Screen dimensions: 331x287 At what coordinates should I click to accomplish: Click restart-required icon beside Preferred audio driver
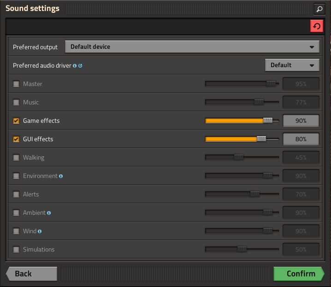point(80,66)
